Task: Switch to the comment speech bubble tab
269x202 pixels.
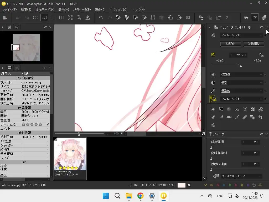Action: tap(9, 68)
